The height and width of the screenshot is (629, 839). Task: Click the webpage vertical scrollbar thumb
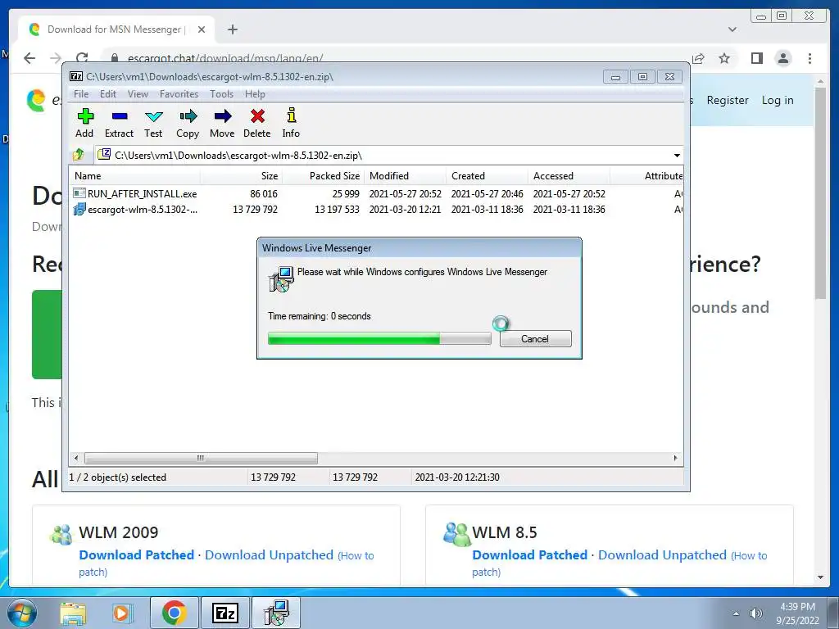pyautogui.click(x=820, y=193)
